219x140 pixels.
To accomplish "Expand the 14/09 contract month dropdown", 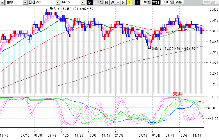I will (x=82, y=3).
